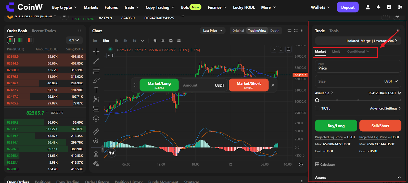Select the 1m timeframe
Viewport: 408px width, 183px height.
point(95,41)
